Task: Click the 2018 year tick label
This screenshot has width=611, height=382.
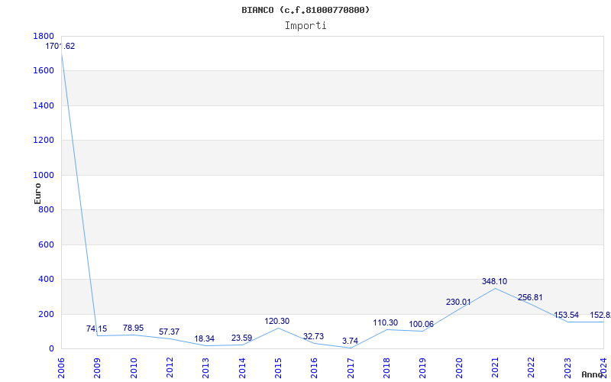Action: [x=386, y=367]
